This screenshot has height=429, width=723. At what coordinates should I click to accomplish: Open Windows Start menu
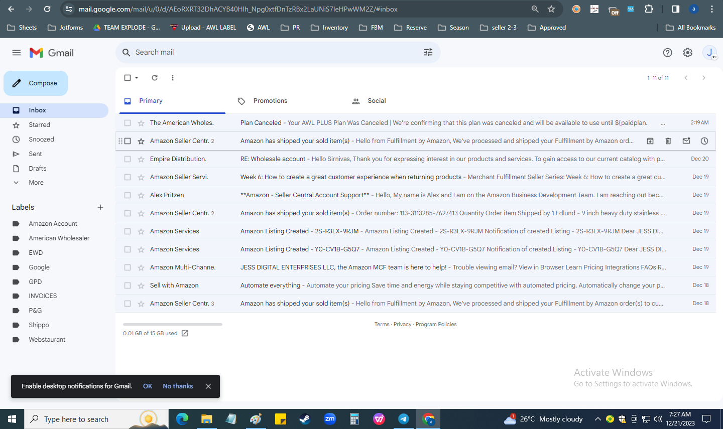coord(12,419)
